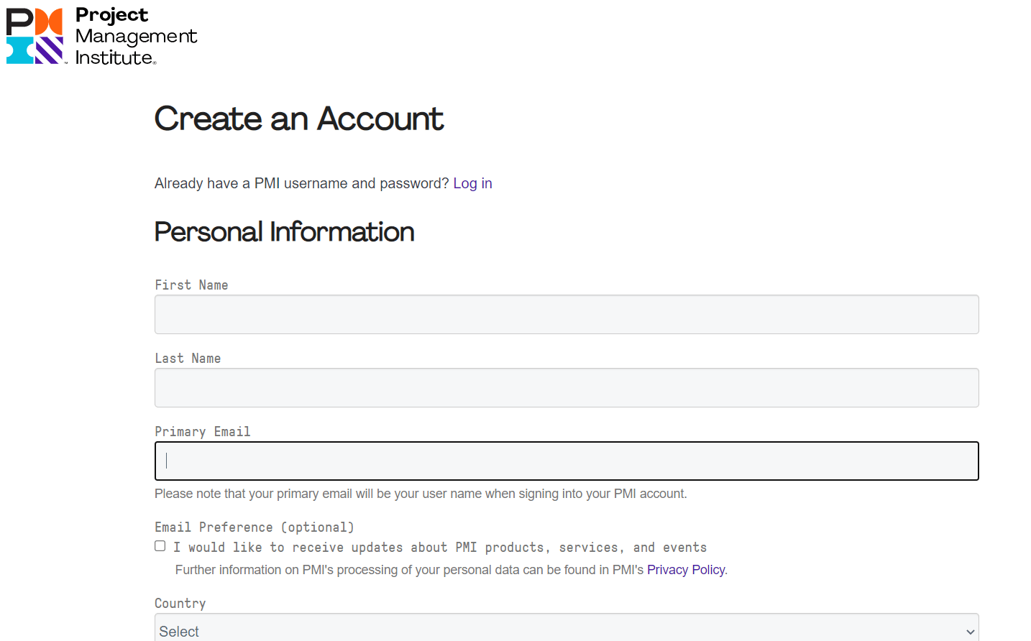Click the 'First Name' label
The image size is (1031, 641).
coord(191,285)
